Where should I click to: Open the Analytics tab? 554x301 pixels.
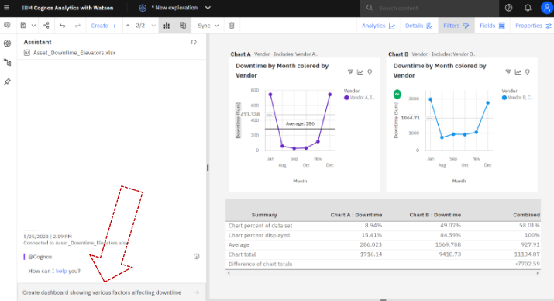point(378,26)
